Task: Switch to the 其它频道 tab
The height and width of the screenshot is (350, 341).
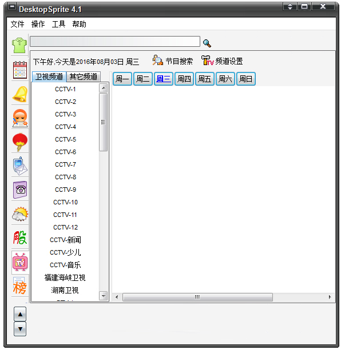Action: [83, 77]
